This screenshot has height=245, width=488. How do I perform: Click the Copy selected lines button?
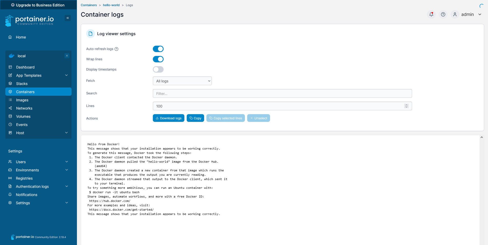coord(226,118)
